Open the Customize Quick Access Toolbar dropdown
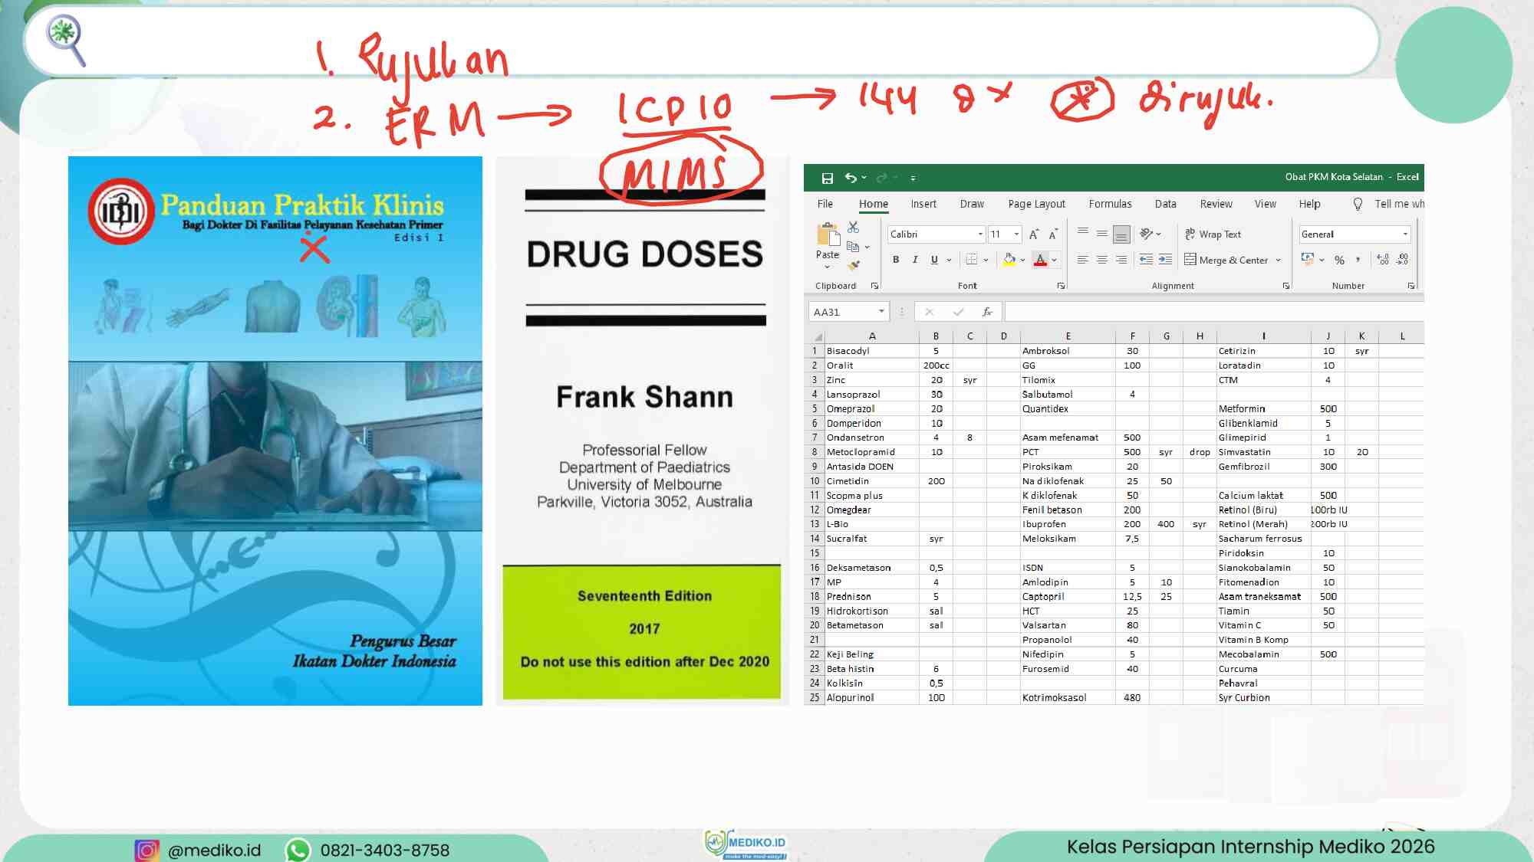 click(913, 178)
